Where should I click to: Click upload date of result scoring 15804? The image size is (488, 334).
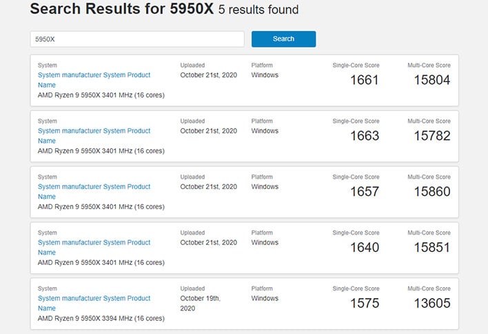209,75
